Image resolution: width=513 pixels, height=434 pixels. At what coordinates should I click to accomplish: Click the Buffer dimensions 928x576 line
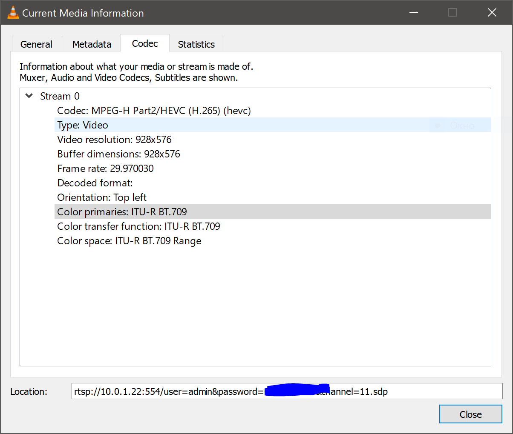(x=118, y=154)
